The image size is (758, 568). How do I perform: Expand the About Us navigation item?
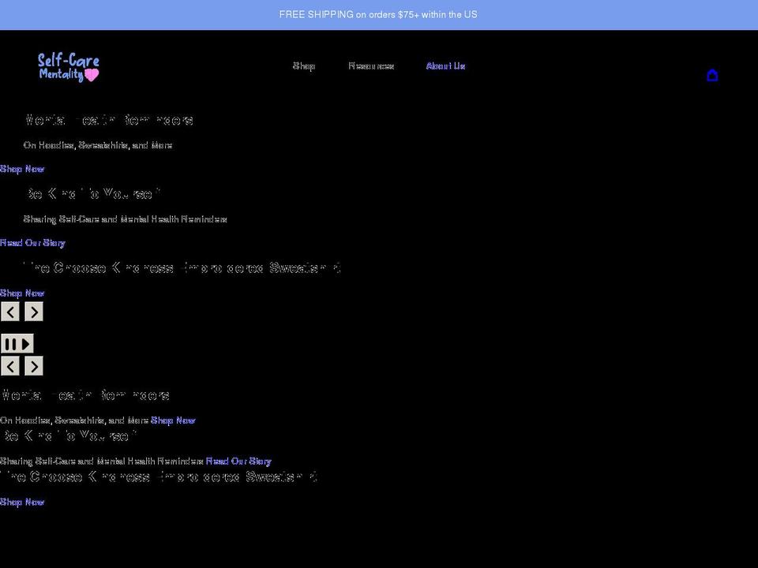tap(445, 66)
